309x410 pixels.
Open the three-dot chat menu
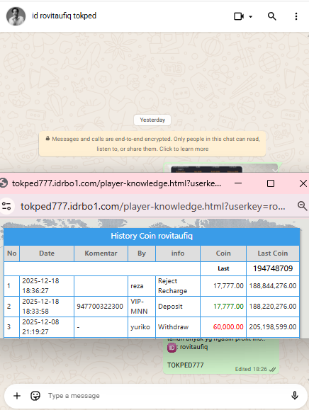296,16
